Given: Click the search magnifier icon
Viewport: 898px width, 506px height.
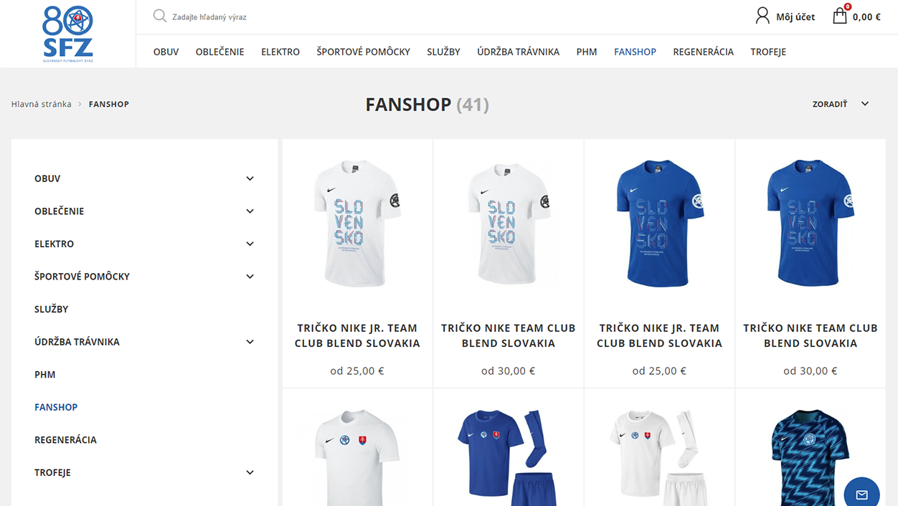Looking at the screenshot, I should pyautogui.click(x=160, y=16).
